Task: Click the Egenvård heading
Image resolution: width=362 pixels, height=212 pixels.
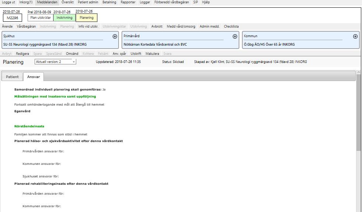Action: (22, 111)
